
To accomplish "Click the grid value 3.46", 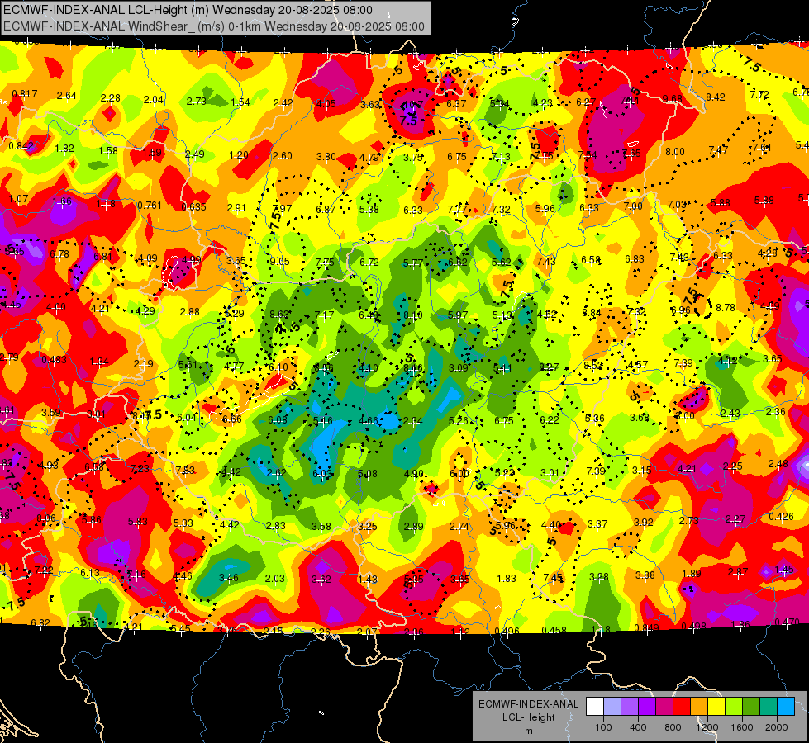I will (x=229, y=578).
